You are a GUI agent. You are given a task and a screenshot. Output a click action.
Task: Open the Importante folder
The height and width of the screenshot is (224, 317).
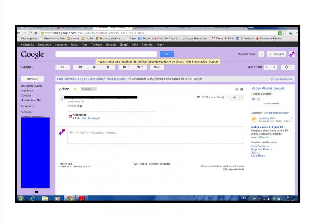(x=27, y=91)
